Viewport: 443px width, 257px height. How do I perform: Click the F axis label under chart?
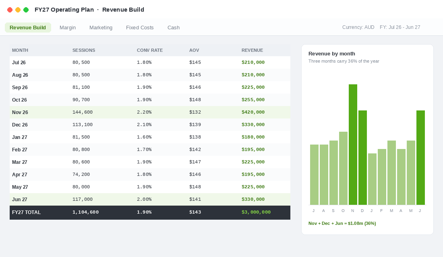(x=381, y=211)
